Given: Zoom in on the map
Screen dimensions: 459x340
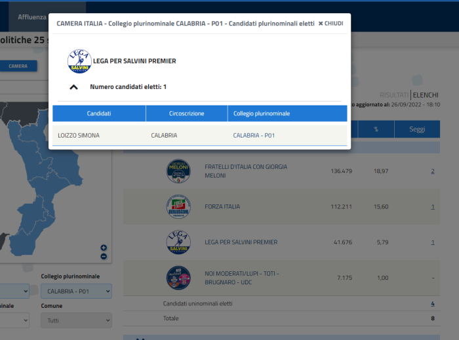Looking at the screenshot, I should pyautogui.click(x=104, y=248).
